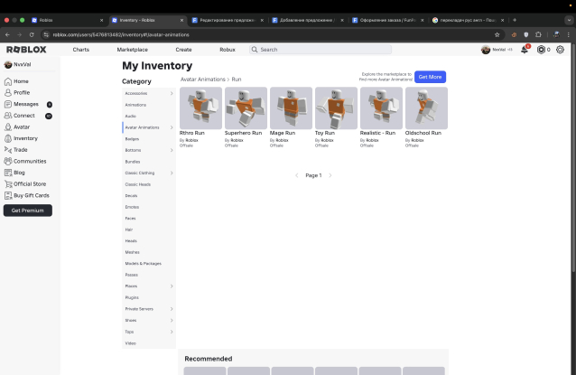Select the Emotes category
The image size is (576, 375).
click(132, 207)
